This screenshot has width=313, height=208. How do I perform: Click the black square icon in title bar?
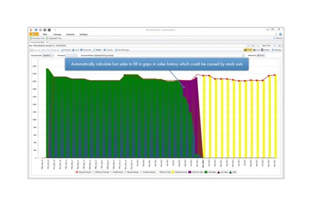pos(49,30)
